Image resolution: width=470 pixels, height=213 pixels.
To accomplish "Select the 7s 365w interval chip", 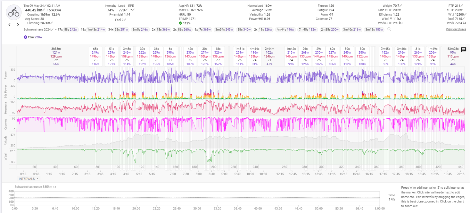I will pyautogui.click(x=205, y=30).
